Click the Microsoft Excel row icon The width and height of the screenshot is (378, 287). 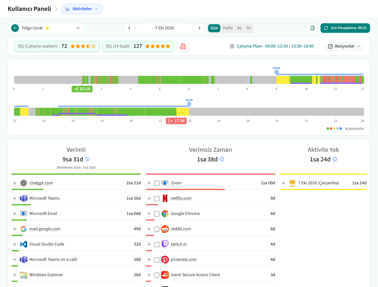click(23, 214)
